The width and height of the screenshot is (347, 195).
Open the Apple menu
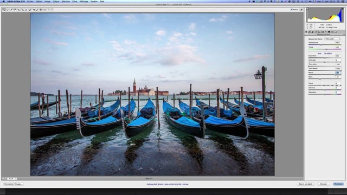(x=4, y=1)
